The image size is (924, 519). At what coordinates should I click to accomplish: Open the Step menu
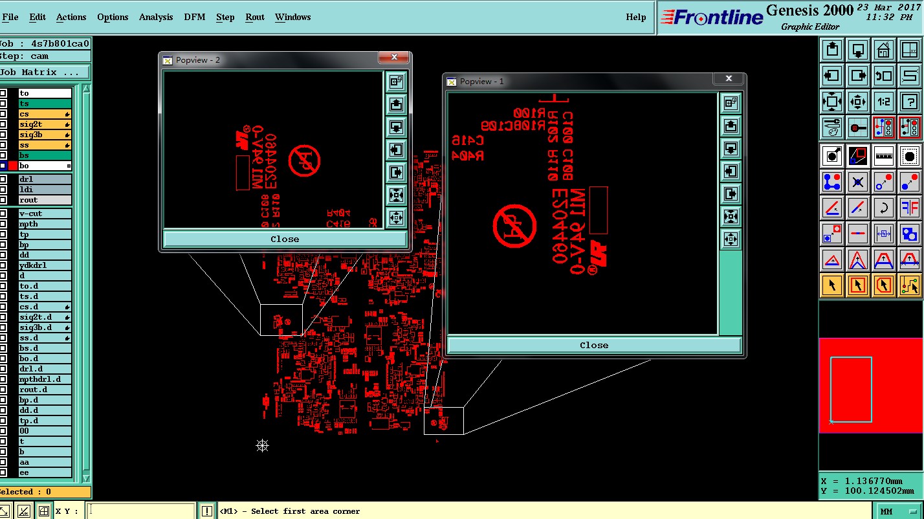225,17
